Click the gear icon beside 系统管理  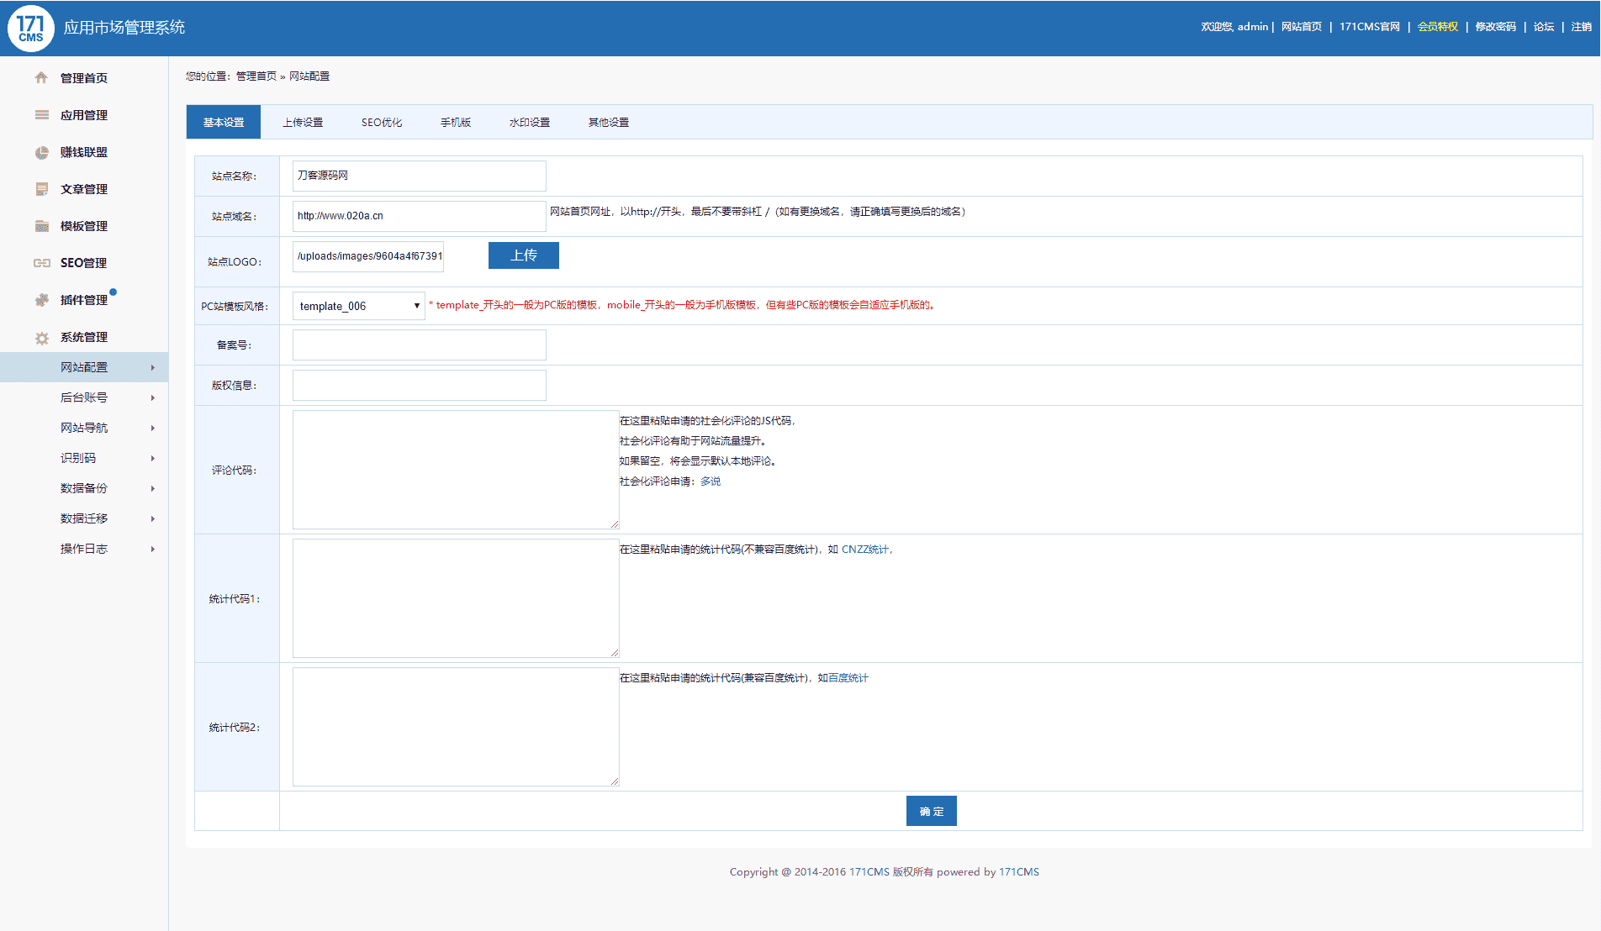click(41, 338)
